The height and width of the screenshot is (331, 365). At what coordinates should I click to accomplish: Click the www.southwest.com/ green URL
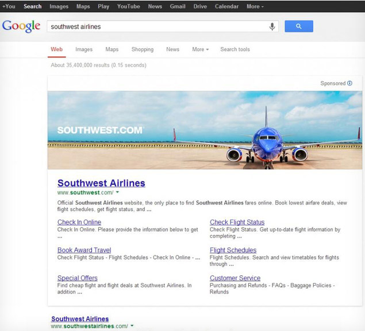85,193
